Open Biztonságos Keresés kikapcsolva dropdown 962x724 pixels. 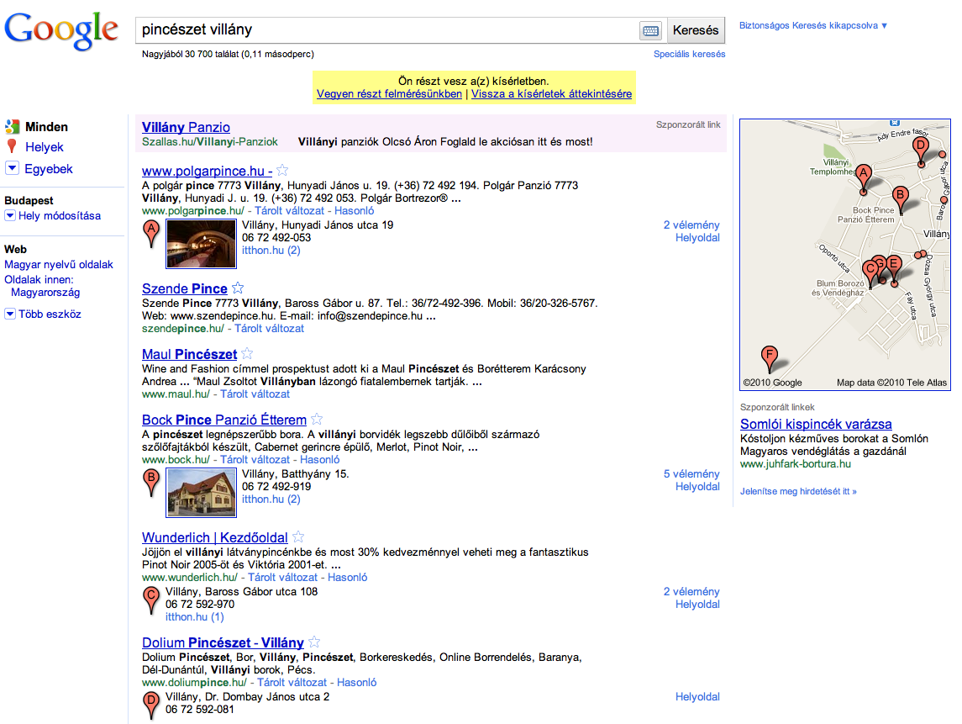click(813, 26)
